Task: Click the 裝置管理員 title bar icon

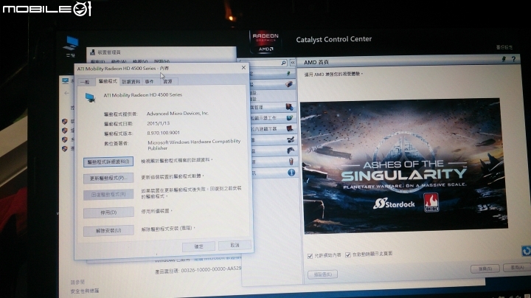Action: pos(92,52)
